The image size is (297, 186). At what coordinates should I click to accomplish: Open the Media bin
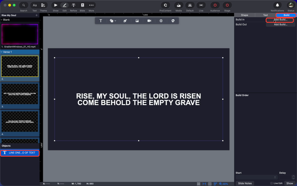click(x=179, y=5)
